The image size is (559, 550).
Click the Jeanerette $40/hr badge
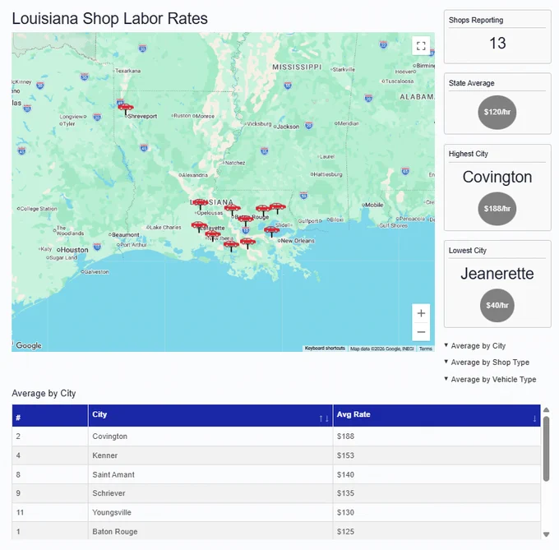[x=497, y=305]
